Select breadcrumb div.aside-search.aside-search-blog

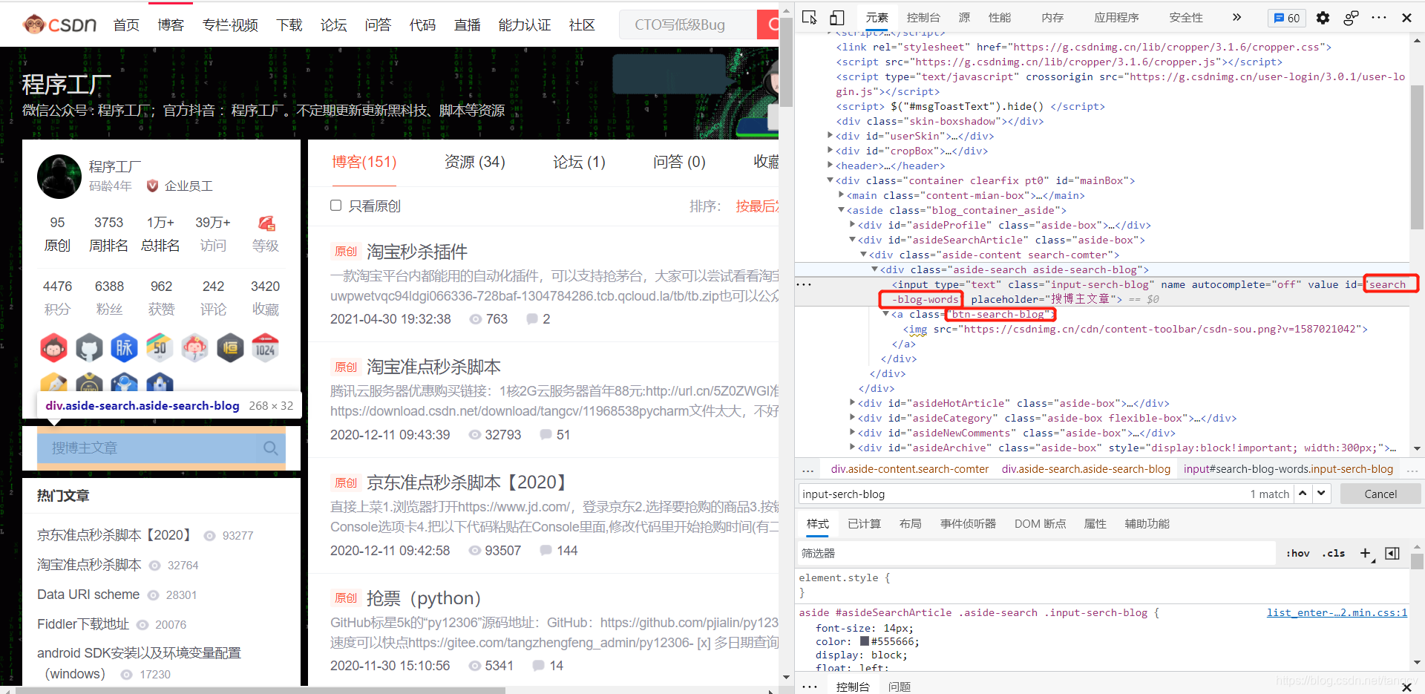click(x=1086, y=469)
